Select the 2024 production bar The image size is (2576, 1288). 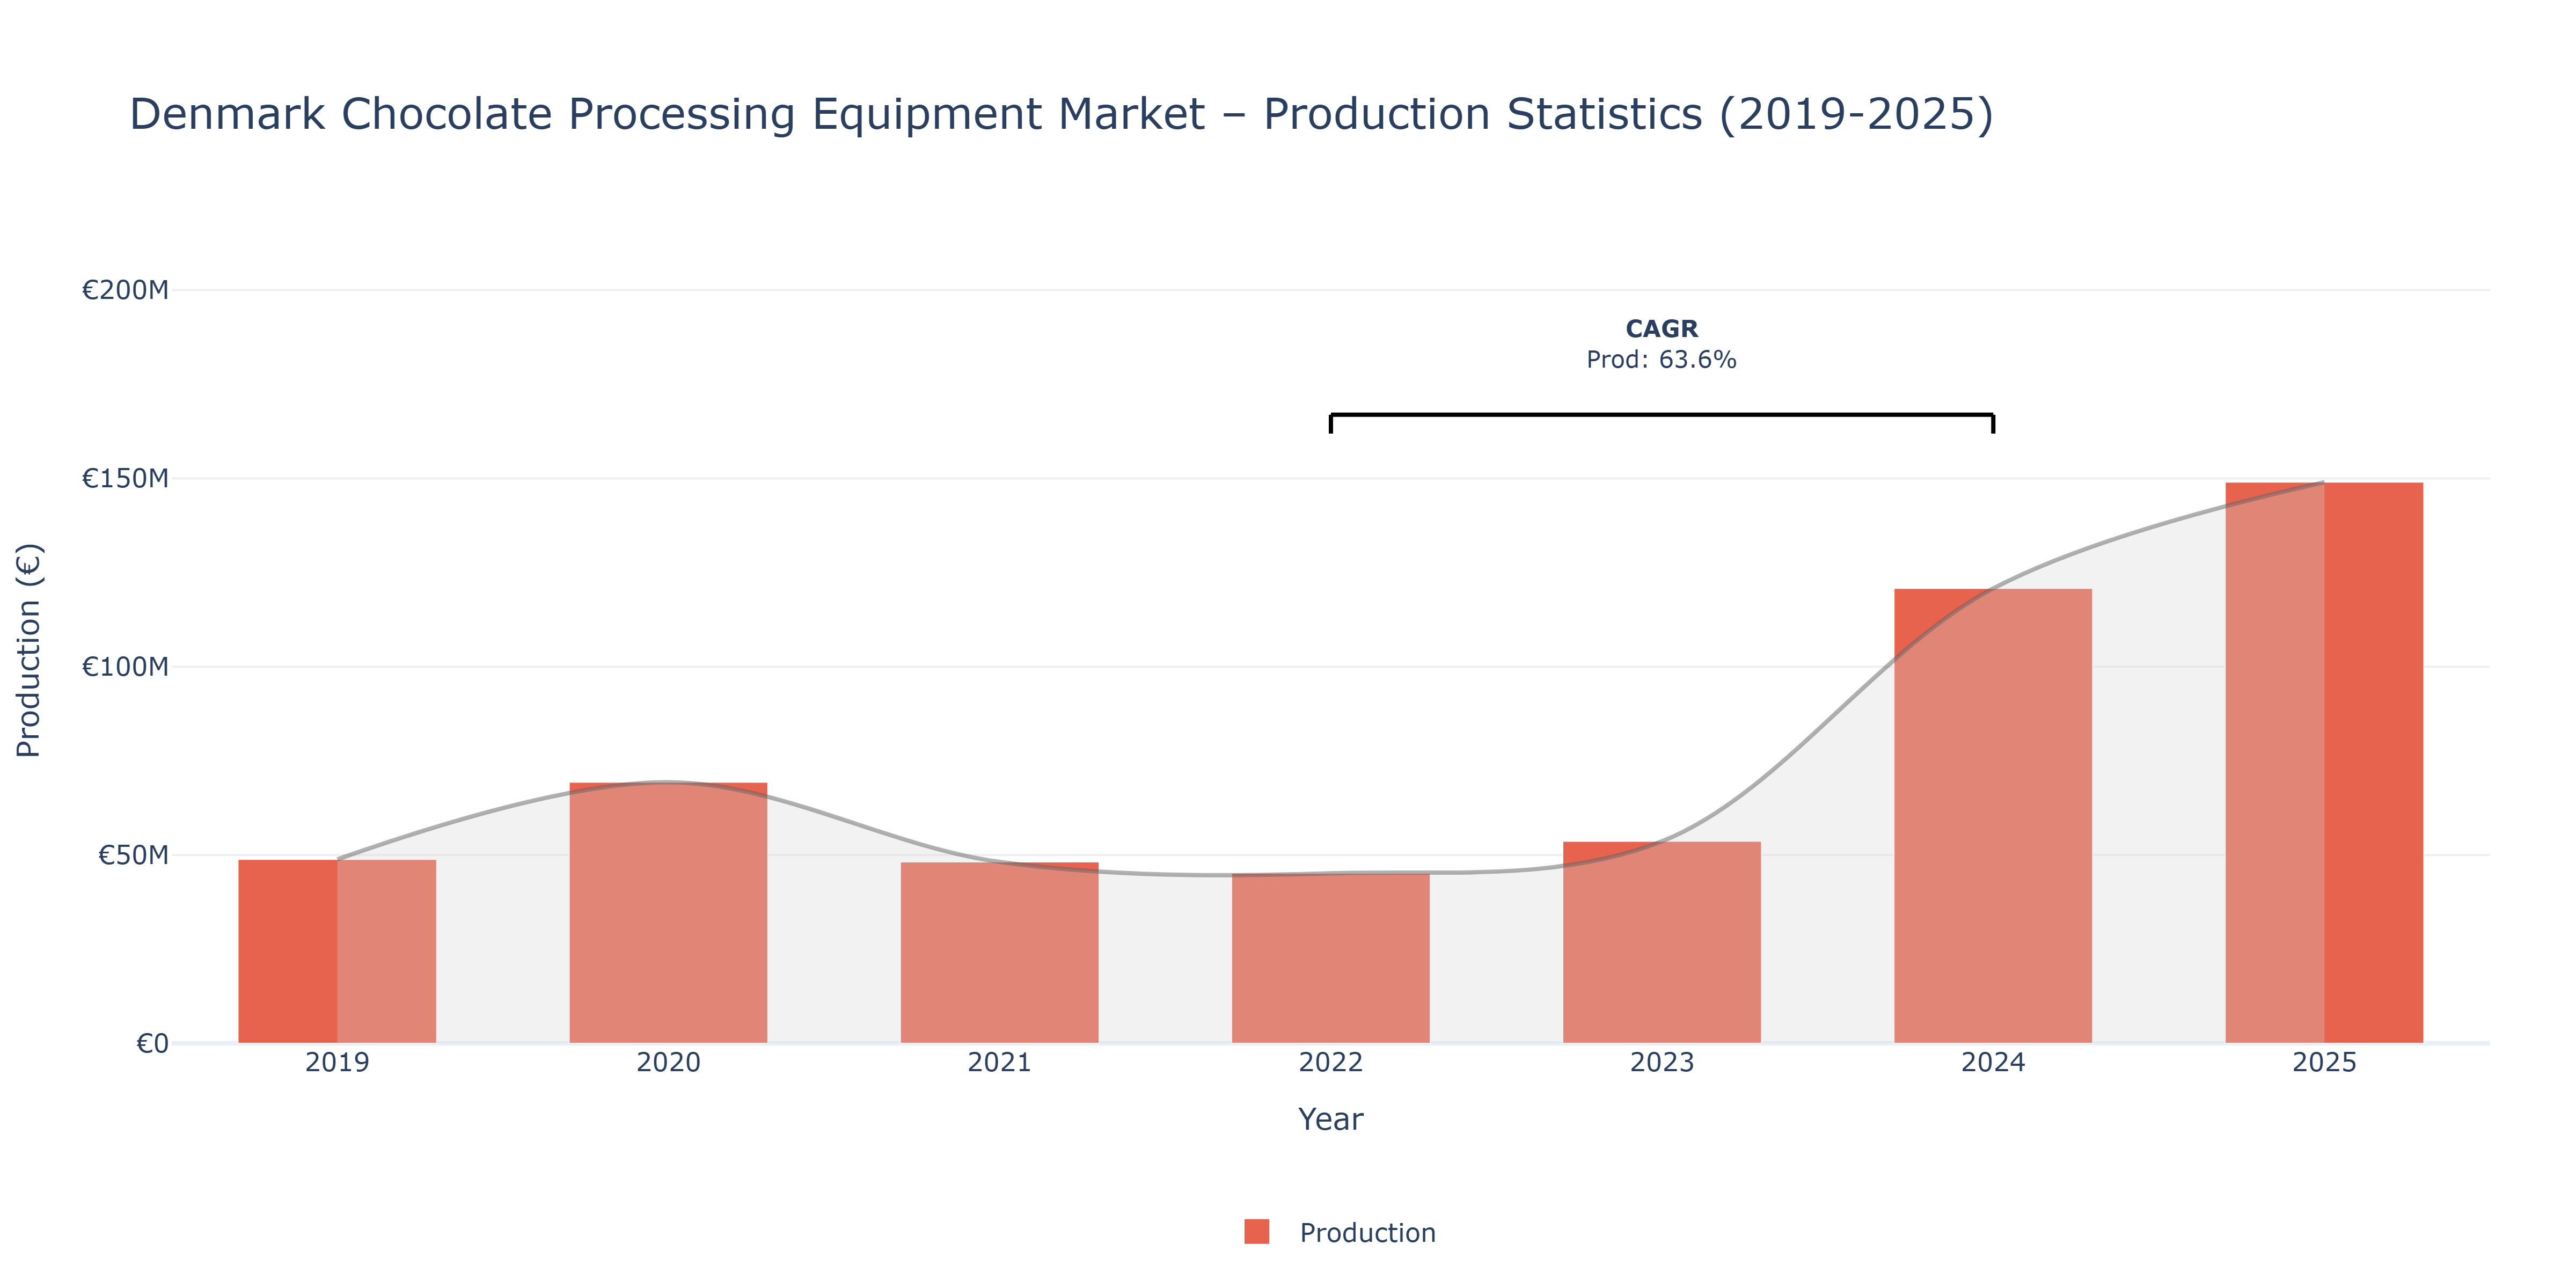pyautogui.click(x=1993, y=816)
